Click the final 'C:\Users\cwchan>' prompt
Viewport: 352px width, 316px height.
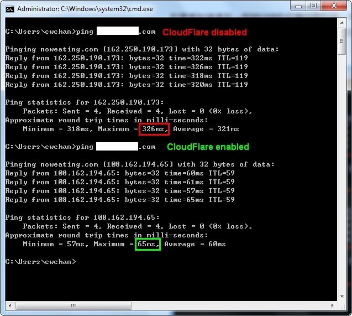pos(41,262)
